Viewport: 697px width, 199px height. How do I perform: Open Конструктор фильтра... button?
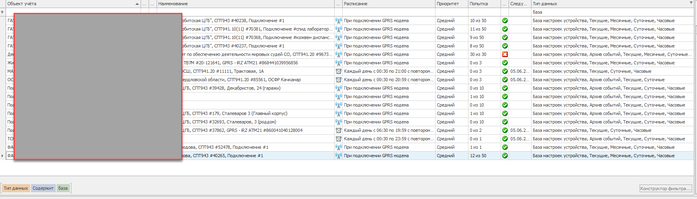666,189
